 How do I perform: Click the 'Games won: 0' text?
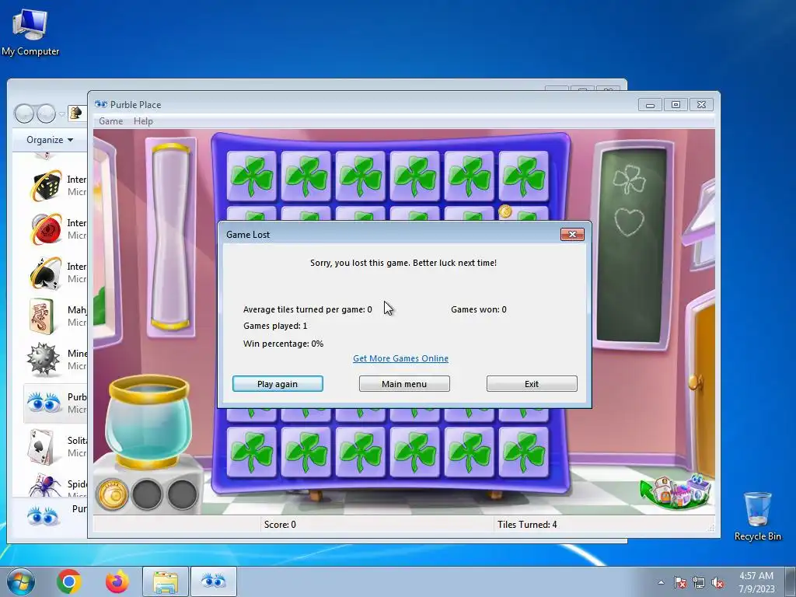coord(479,309)
